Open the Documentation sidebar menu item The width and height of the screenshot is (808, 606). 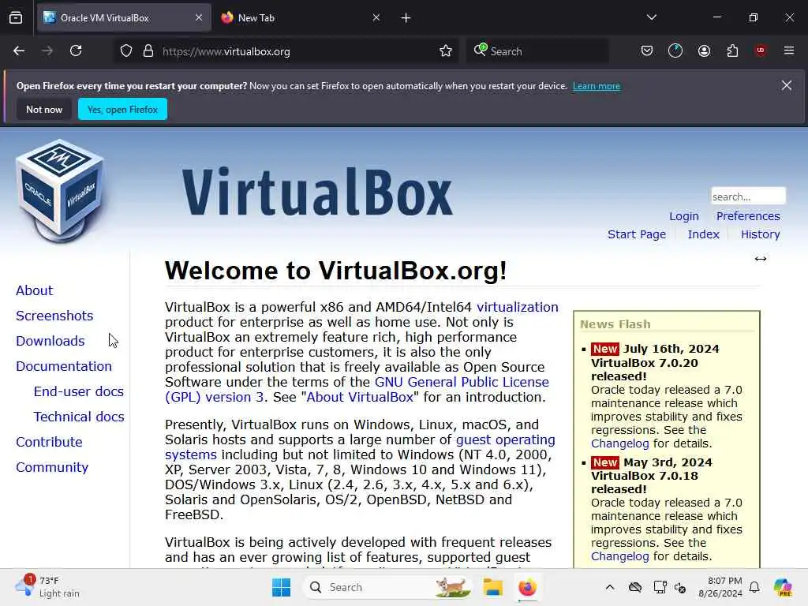[x=64, y=366]
